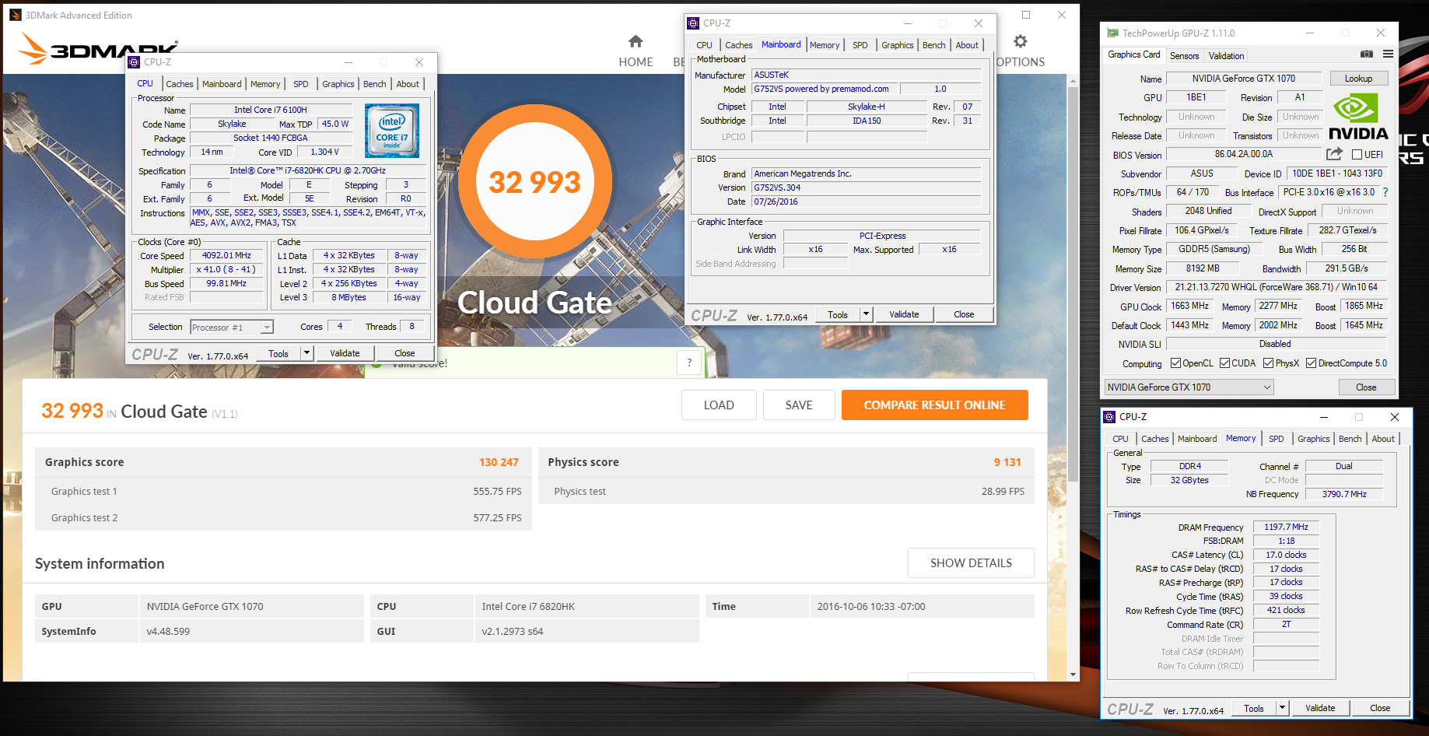Click the Core Speed 4092.01 MHz field
Image resolution: width=1429 pixels, height=736 pixels.
point(226,255)
